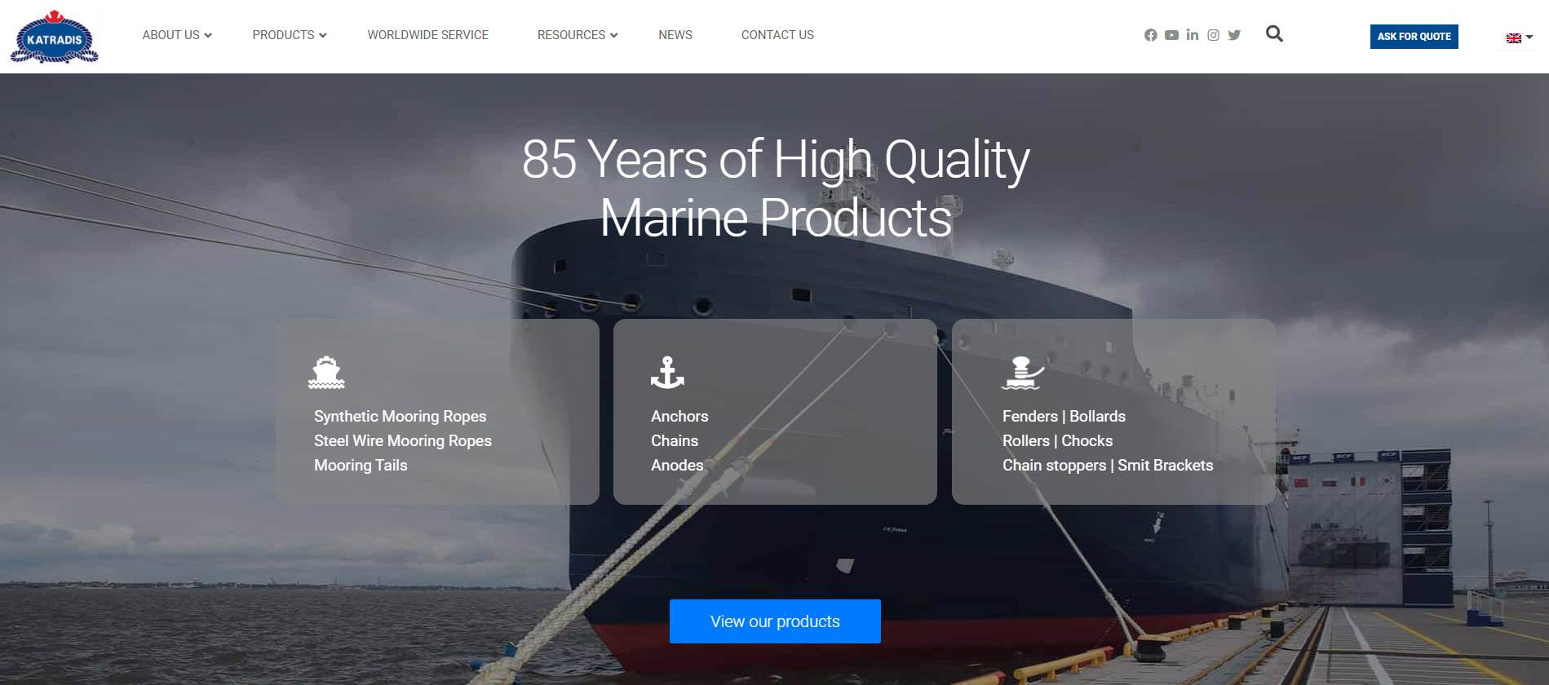This screenshot has height=685, width=1549.
Task: Select the Synthetic Mooring Ropes link
Action: point(400,416)
